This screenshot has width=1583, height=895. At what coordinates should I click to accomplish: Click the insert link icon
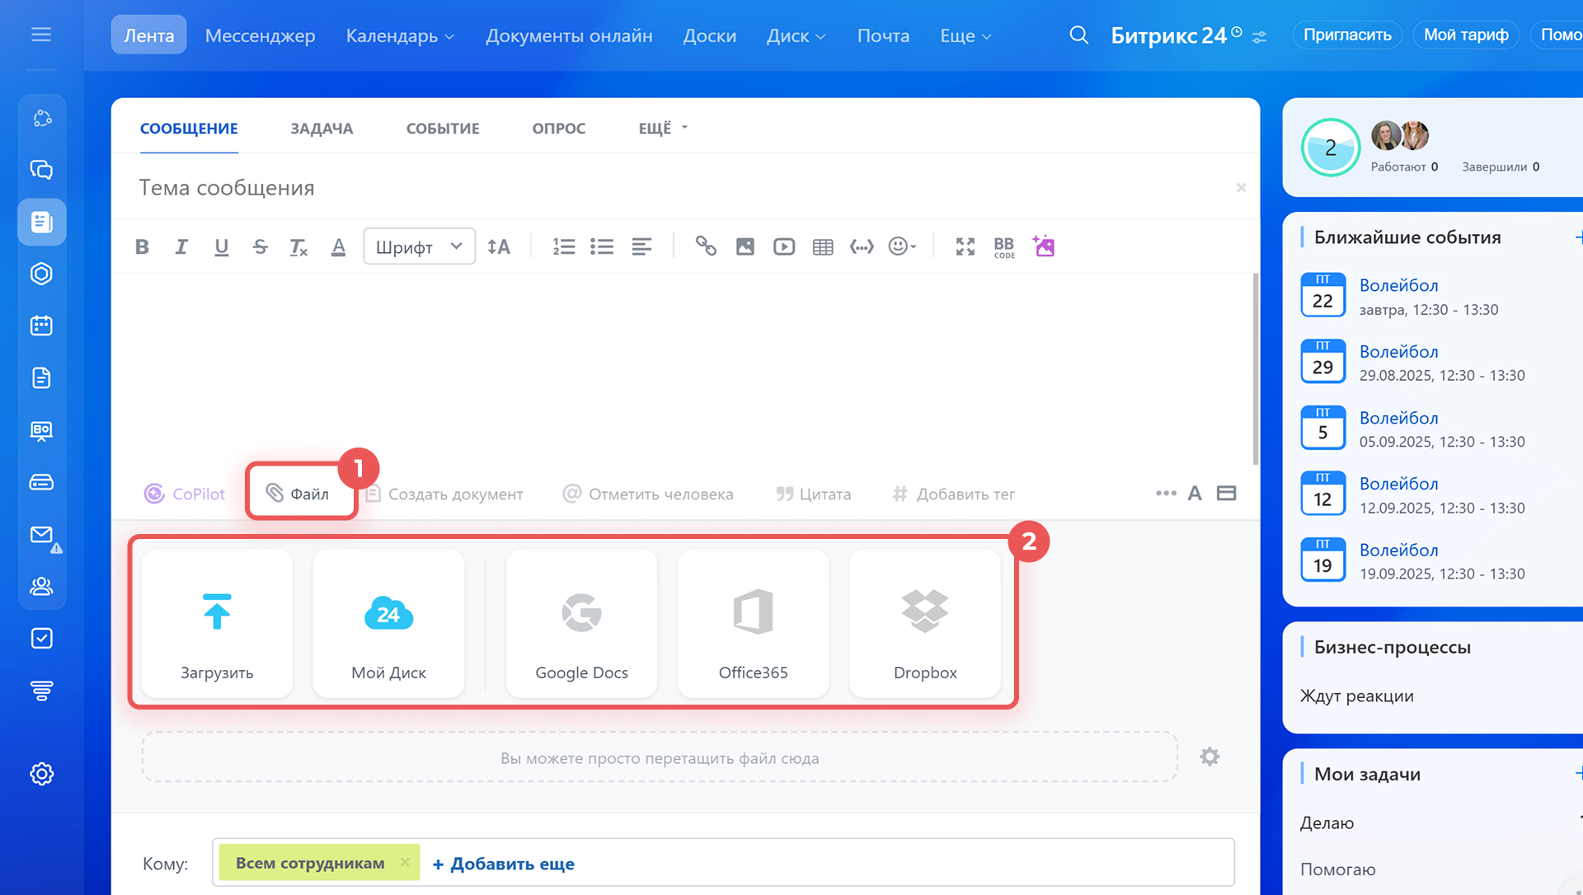(706, 246)
